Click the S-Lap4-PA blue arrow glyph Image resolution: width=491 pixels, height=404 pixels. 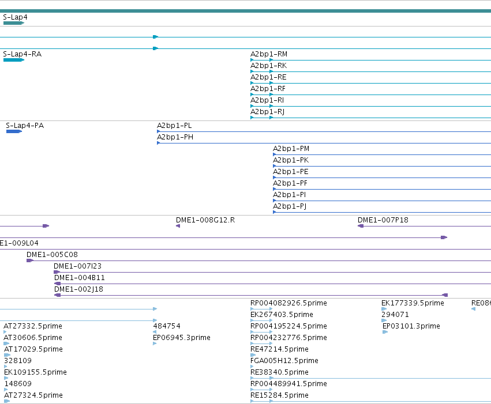click(x=14, y=131)
